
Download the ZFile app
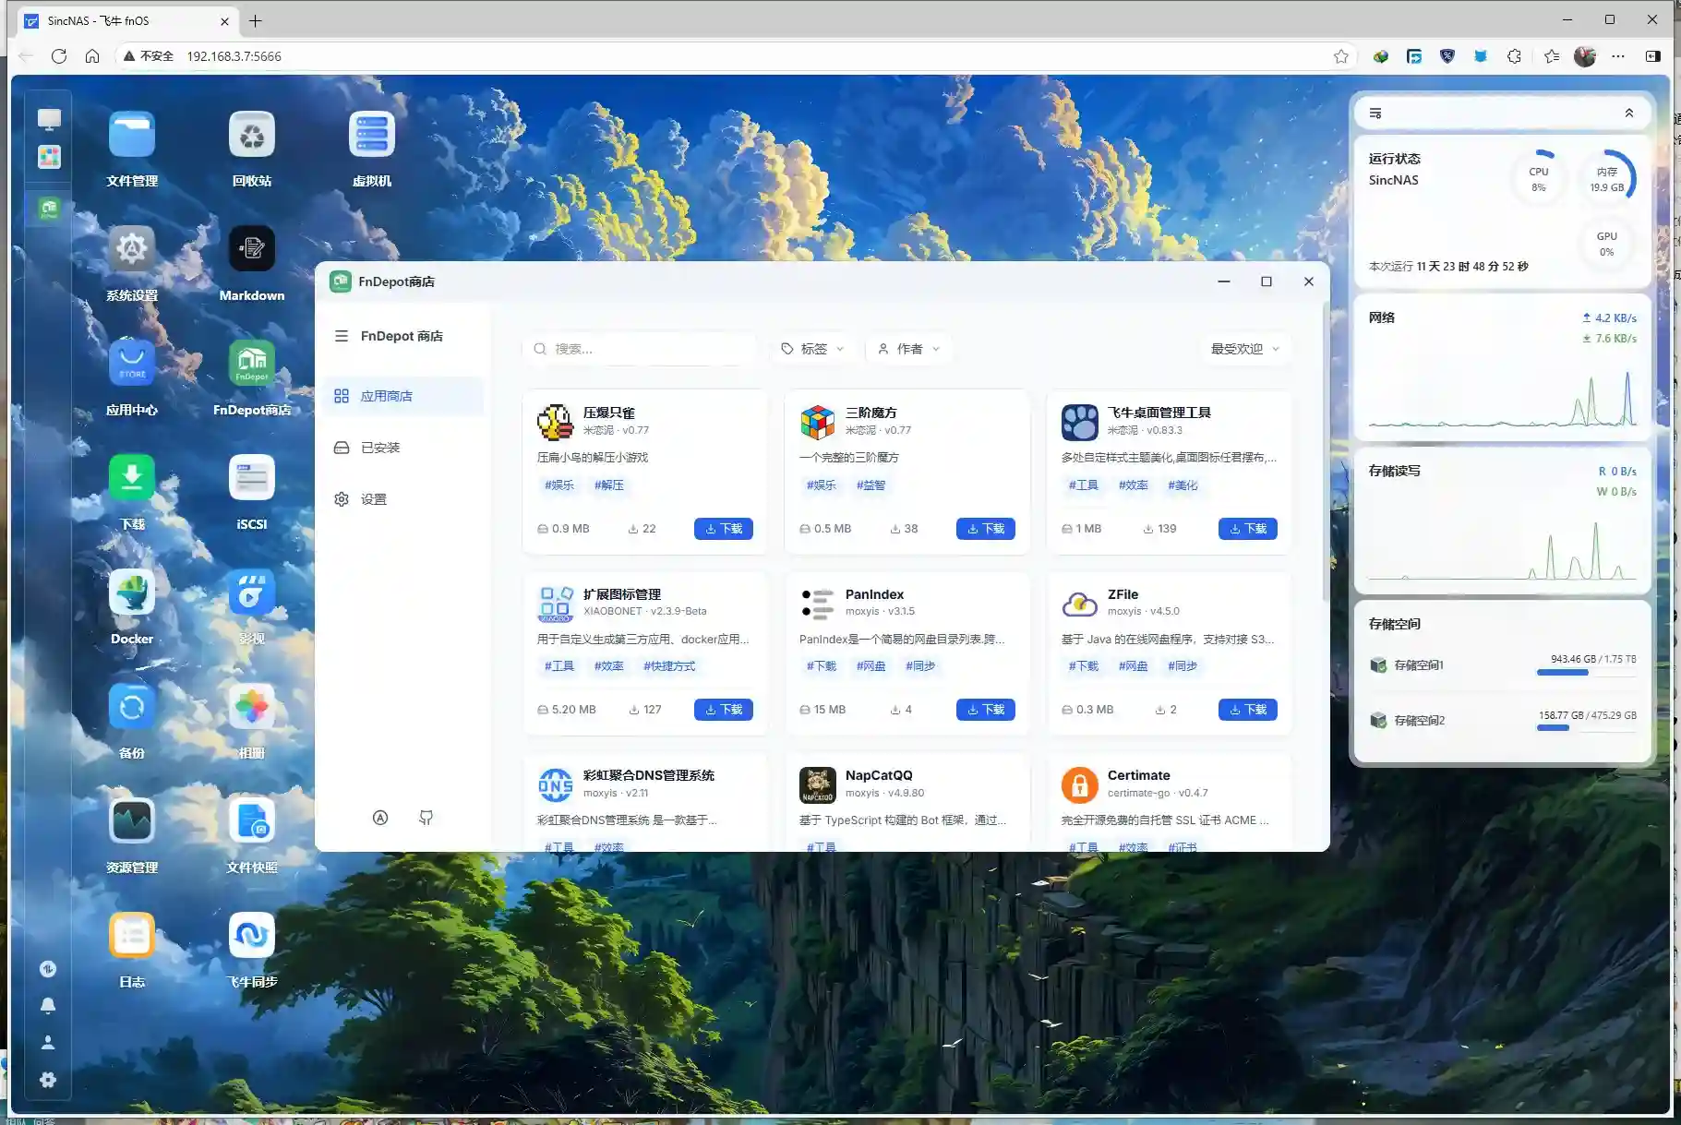coord(1247,710)
